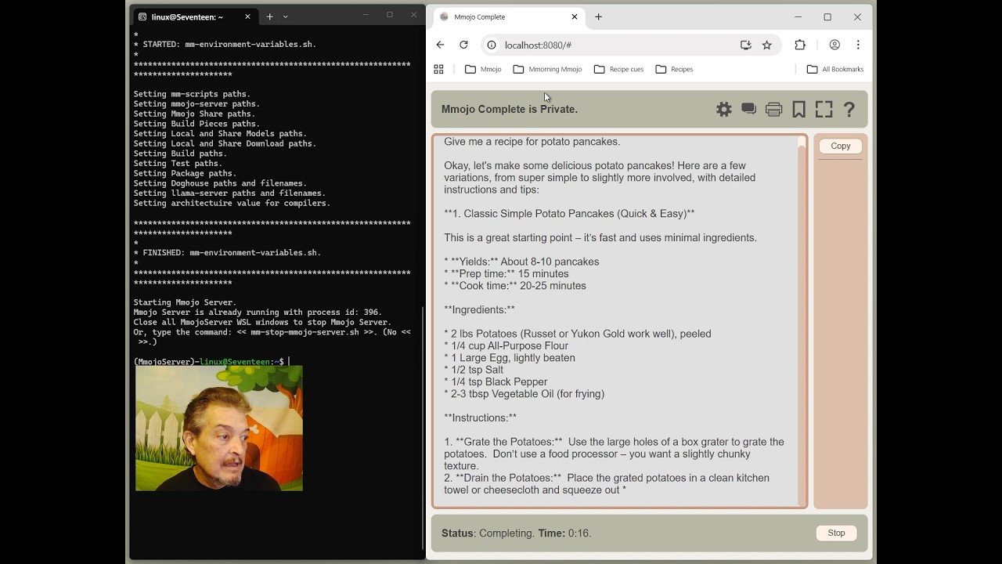Image resolution: width=1002 pixels, height=564 pixels.
Task: Click "STARTED: mm-environment-variables.sh." in terminal
Action: 229,45
